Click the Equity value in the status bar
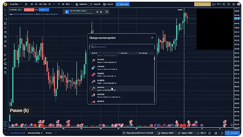The width and height of the screenshot is (243, 137). click(185, 133)
